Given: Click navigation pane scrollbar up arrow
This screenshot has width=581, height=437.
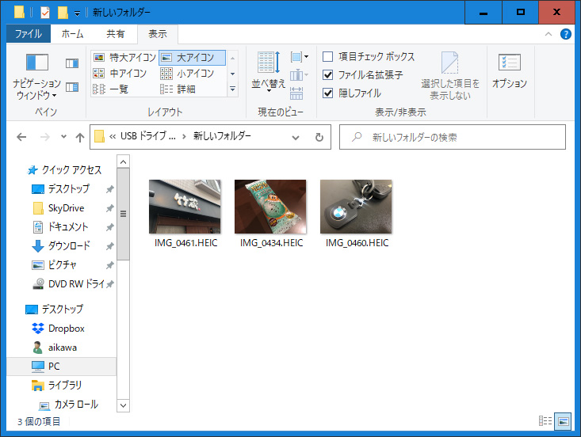Looking at the screenshot, I should click(123, 161).
